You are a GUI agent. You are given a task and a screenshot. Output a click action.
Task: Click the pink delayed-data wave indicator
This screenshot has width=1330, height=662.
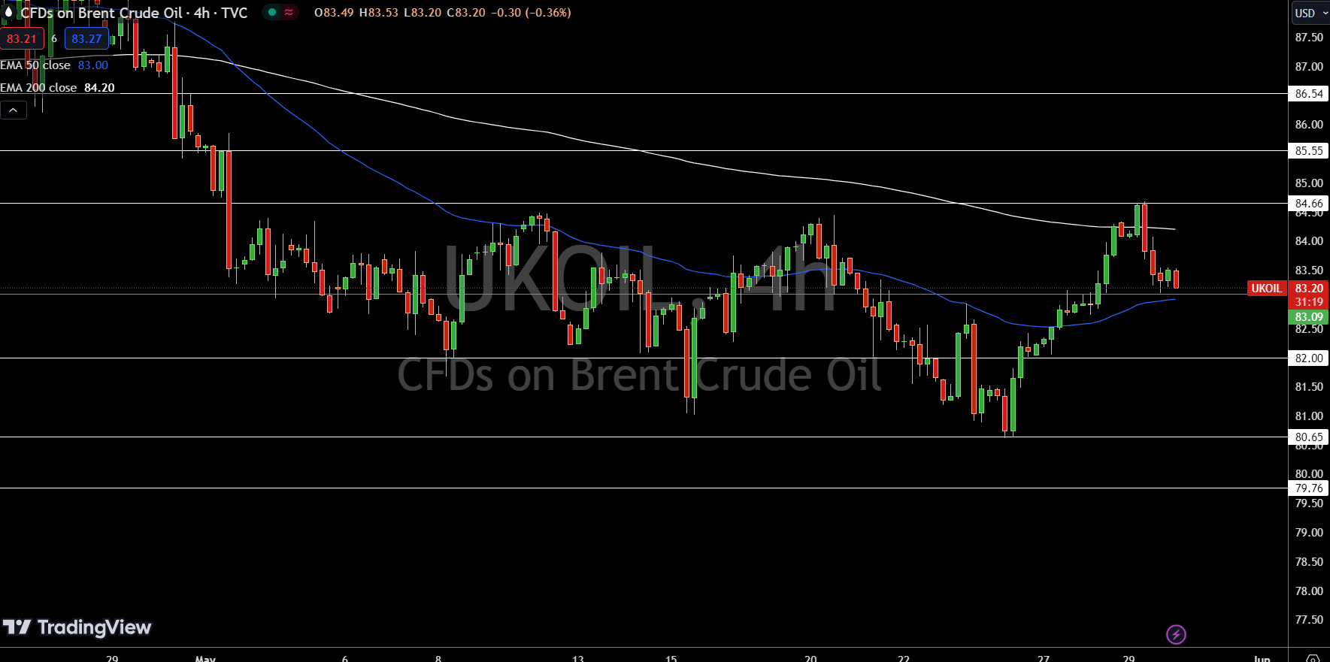[289, 12]
